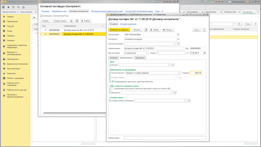Open Состав групп получателей скидки link
This screenshot has height=147, width=261.
pyautogui.click(x=139, y=11)
